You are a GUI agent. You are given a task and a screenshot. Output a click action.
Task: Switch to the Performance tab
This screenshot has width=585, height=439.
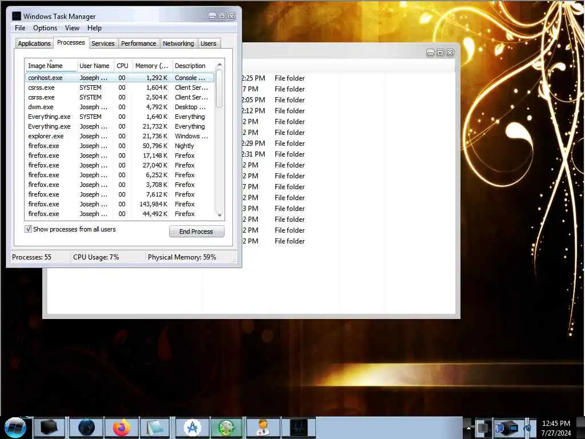point(138,43)
